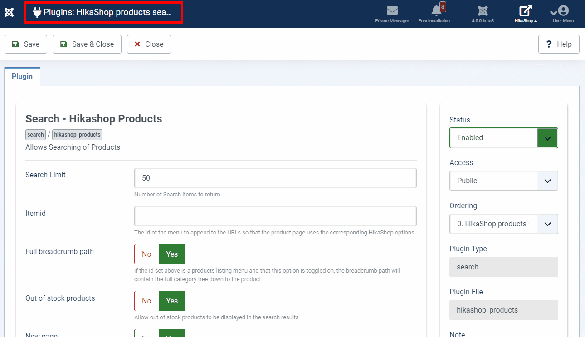
Task: Set Full breadcrumb path to Yes
Action: click(x=172, y=254)
